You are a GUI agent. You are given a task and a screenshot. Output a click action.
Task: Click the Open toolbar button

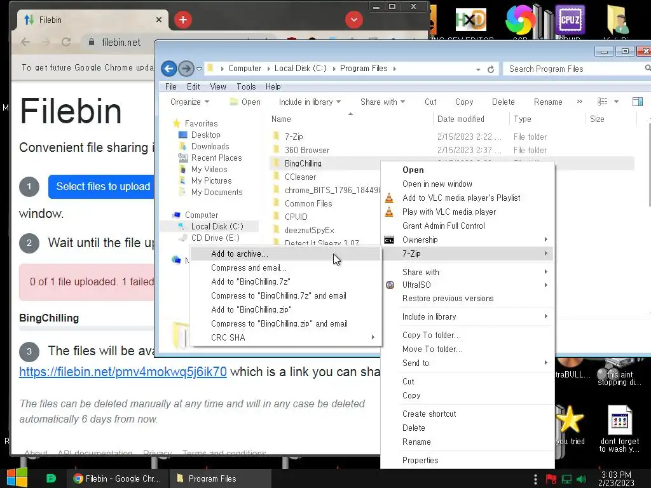[x=245, y=102]
